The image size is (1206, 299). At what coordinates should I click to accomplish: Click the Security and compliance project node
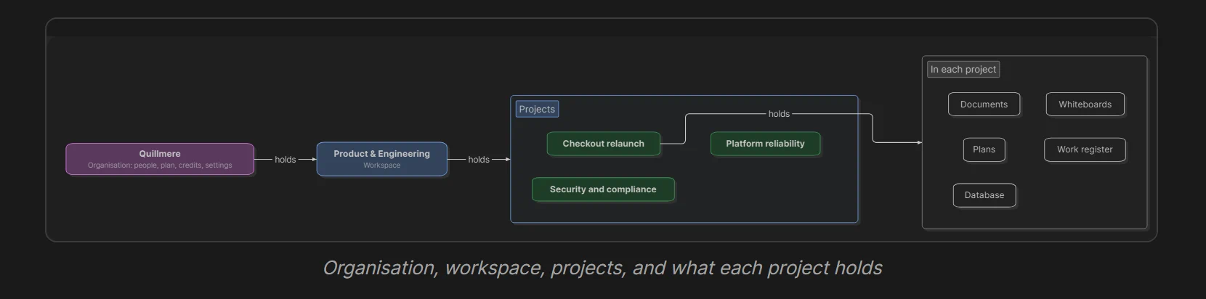[603, 189]
